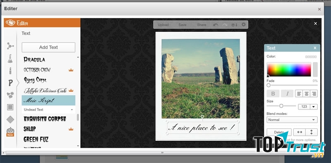Screen dimensions: 331x163
Task: Click the standing stones photo in the canvas
Action: [x=201, y=78]
